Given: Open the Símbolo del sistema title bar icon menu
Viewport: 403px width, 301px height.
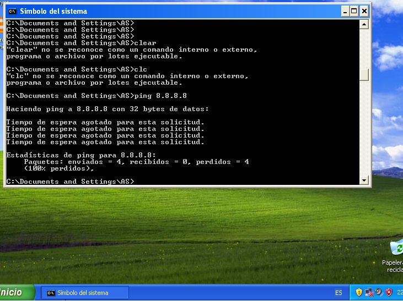Looking at the screenshot, I should pos(12,12).
